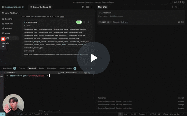Open the editor more actions menu
This screenshot has height=116, width=187.
[92, 7]
